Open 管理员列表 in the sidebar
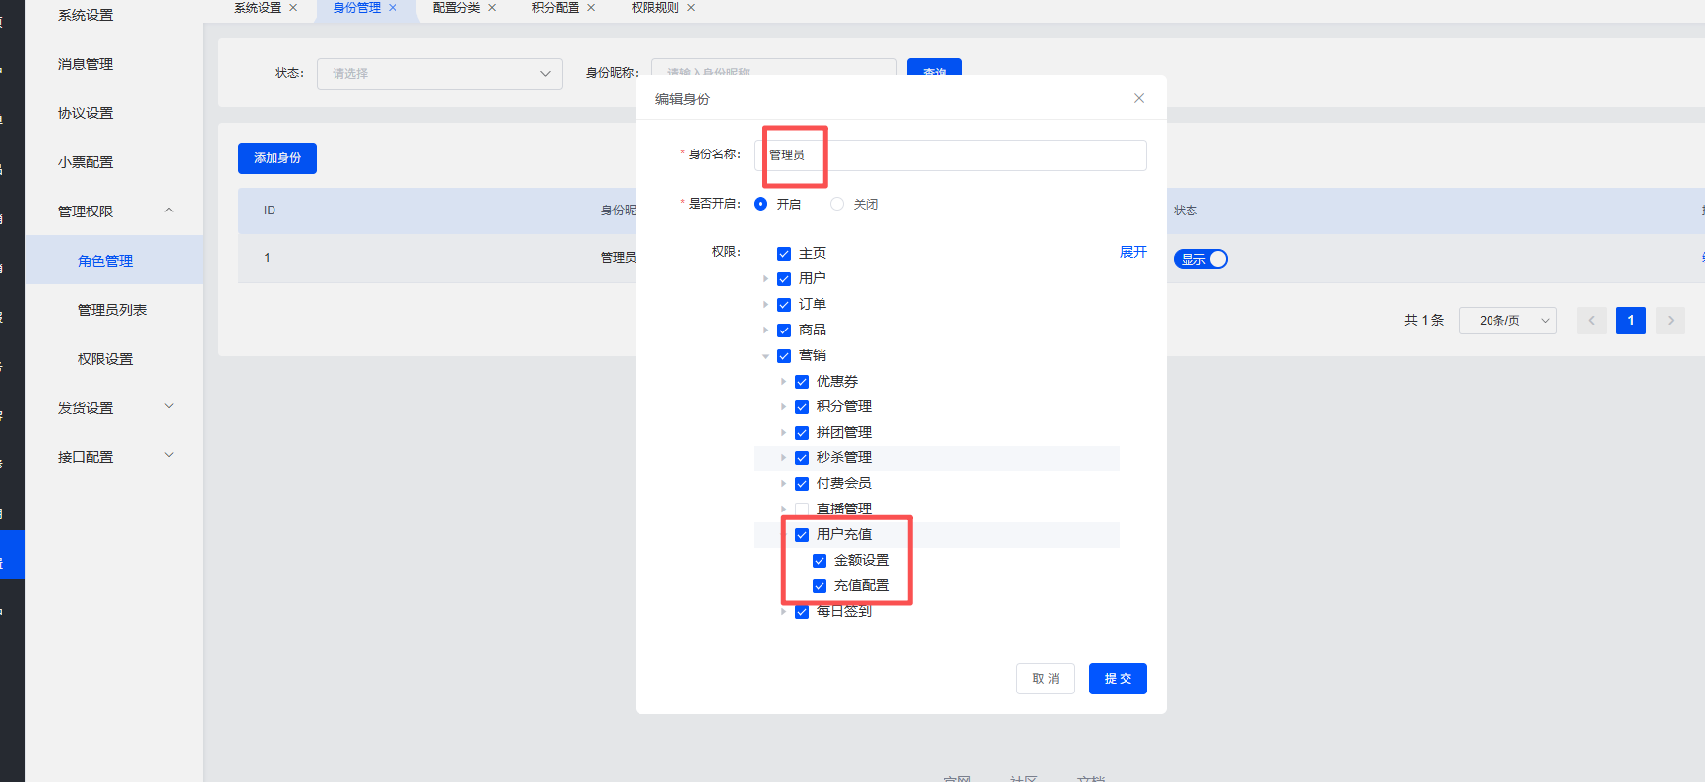Screen dimensions: 1705x782 (x=114, y=310)
